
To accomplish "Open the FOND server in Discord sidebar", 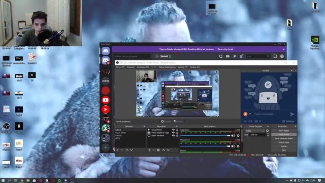I will click(106, 81).
